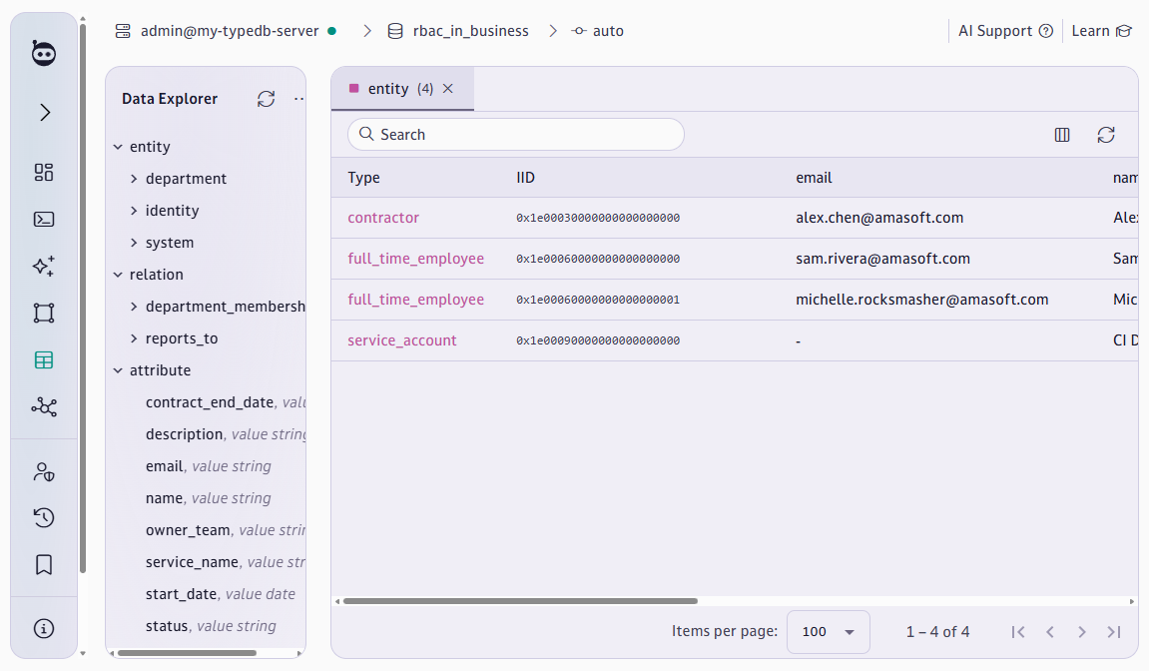The width and height of the screenshot is (1149, 671).
Task: Collapse the attribute tree node
Action: click(118, 370)
